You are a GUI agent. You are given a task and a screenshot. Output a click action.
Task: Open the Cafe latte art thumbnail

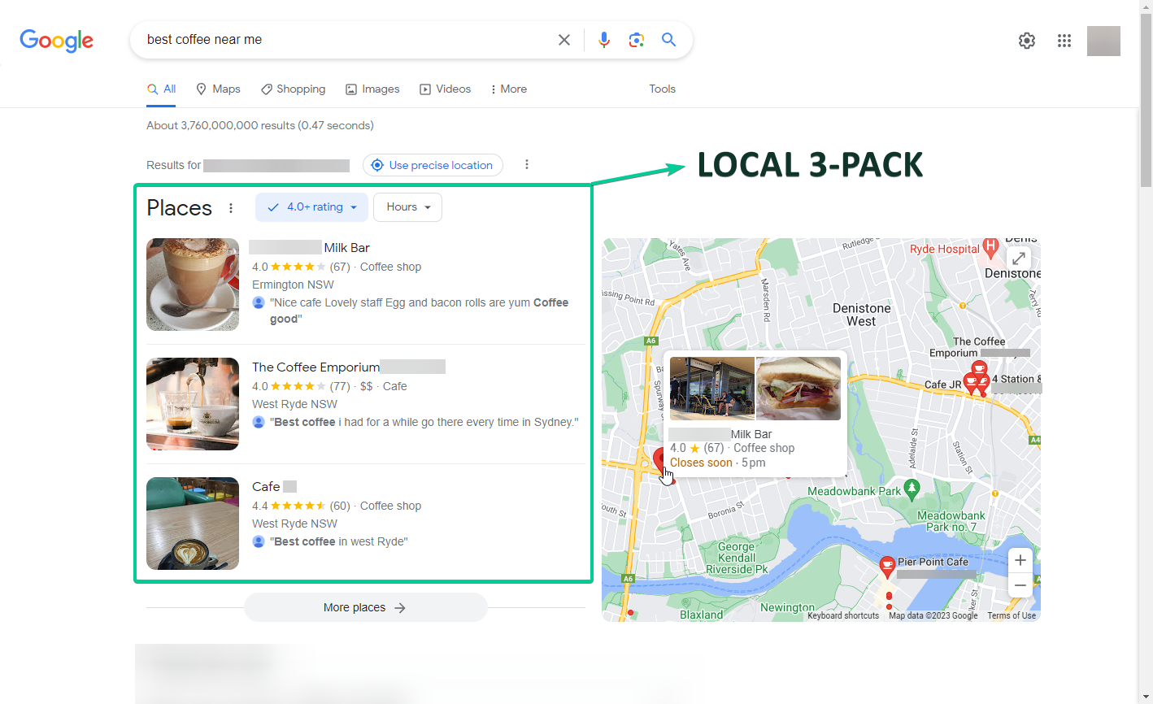click(193, 524)
